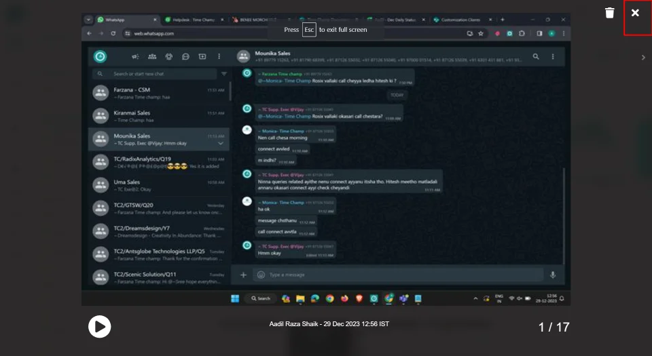652x356 pixels.
Task: Click the Aadil Raza Shaik 29 Dec 2023 caption
Action: pyautogui.click(x=329, y=324)
